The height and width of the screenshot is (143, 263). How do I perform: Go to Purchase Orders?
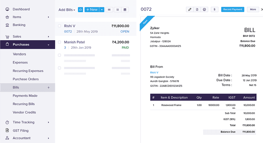(x=26, y=79)
